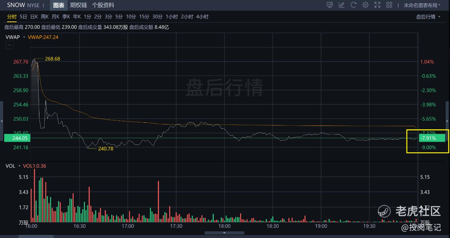
Task: Select the 1小时 interval
Action: pos(172,17)
